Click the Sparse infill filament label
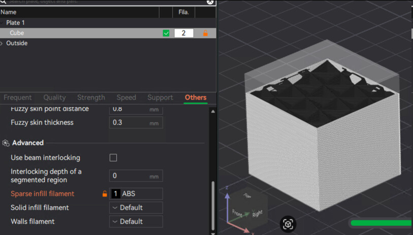The image size is (413, 235). click(42, 194)
